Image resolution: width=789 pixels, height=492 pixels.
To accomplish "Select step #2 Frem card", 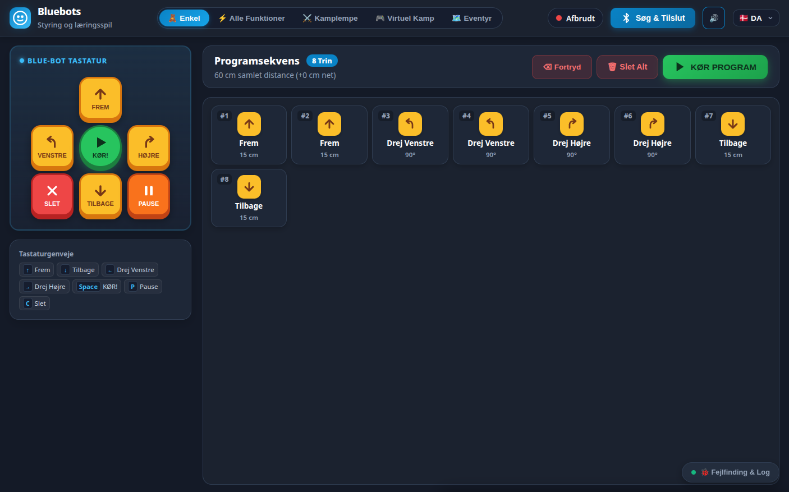I will click(329, 135).
